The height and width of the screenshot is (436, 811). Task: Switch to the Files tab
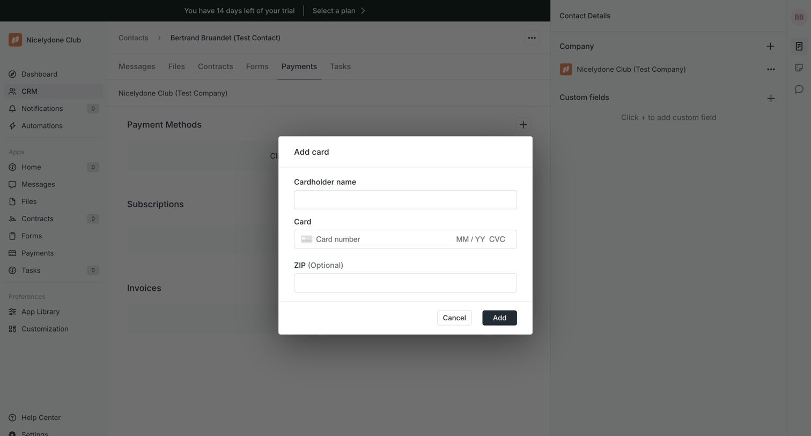(176, 66)
